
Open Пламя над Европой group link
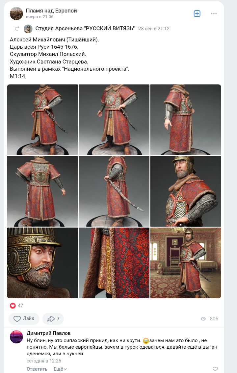point(51,11)
